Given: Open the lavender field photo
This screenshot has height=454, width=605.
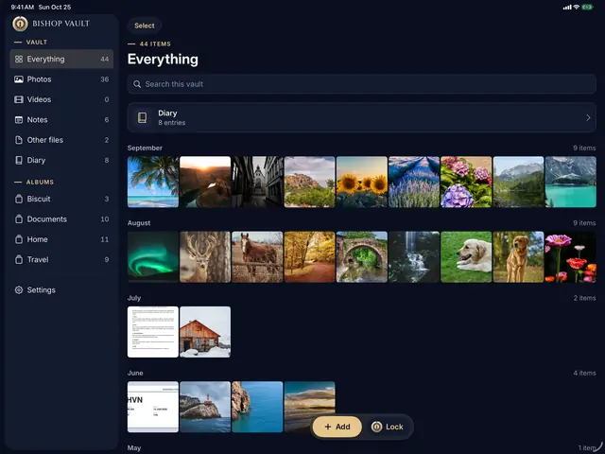Looking at the screenshot, I should pos(414,182).
